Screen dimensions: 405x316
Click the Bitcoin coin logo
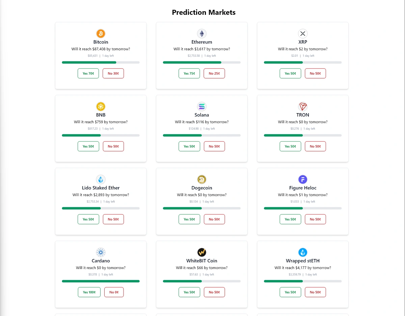101,33
